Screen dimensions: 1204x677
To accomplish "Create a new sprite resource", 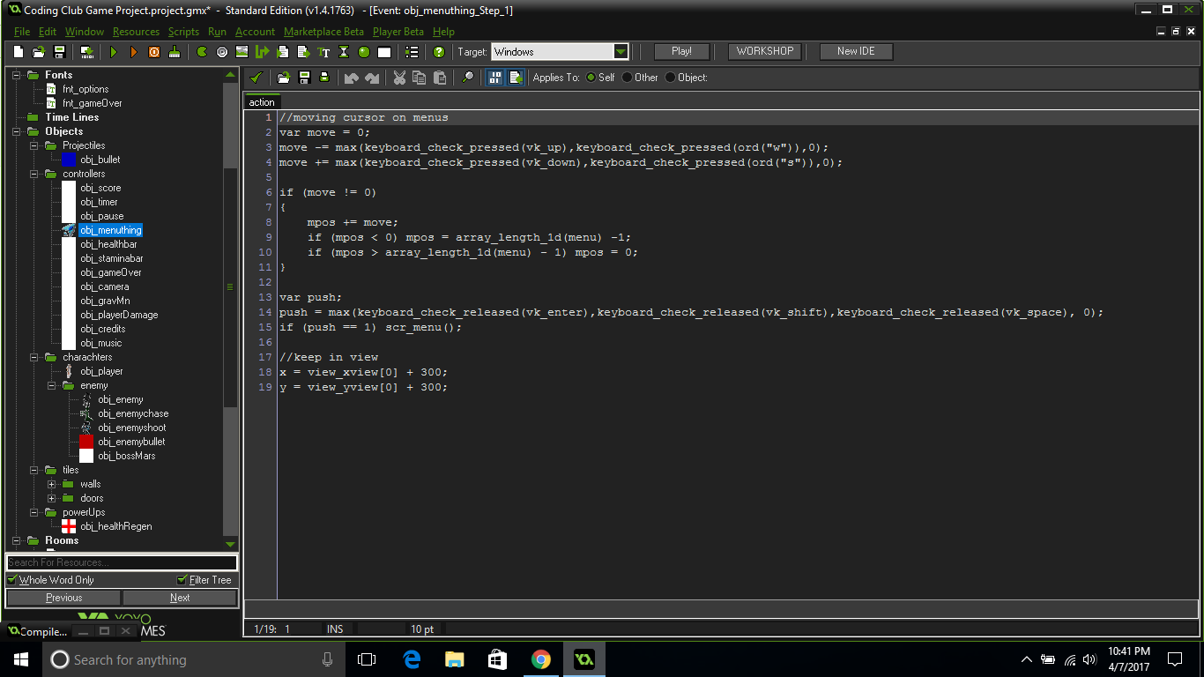I will [202, 51].
